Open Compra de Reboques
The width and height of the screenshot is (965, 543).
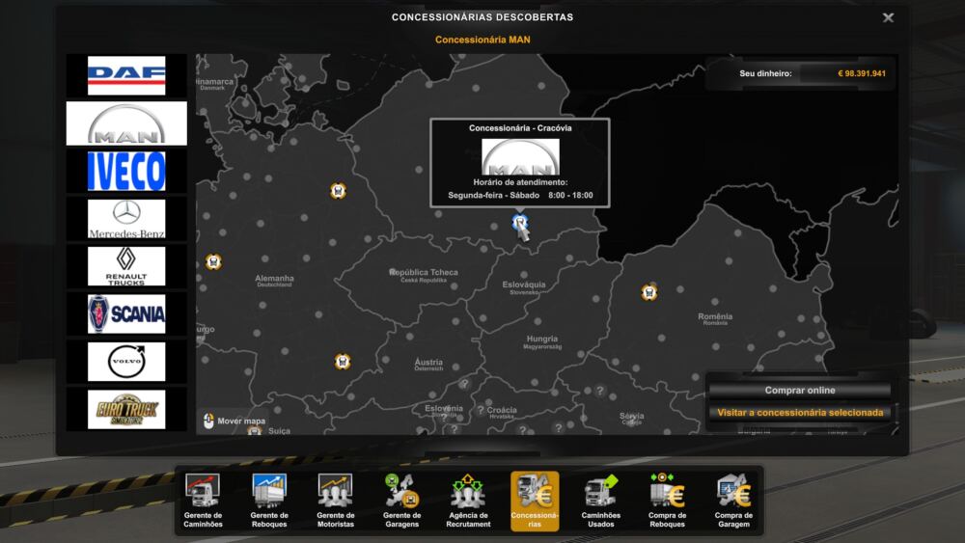[667, 501]
